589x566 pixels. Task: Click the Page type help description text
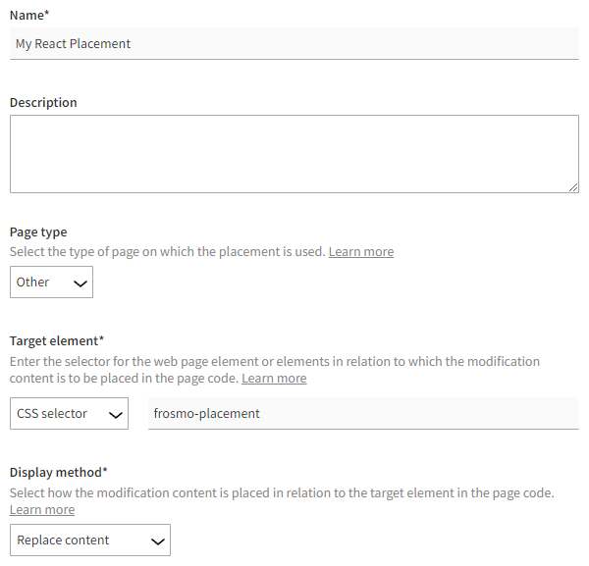coord(167,252)
